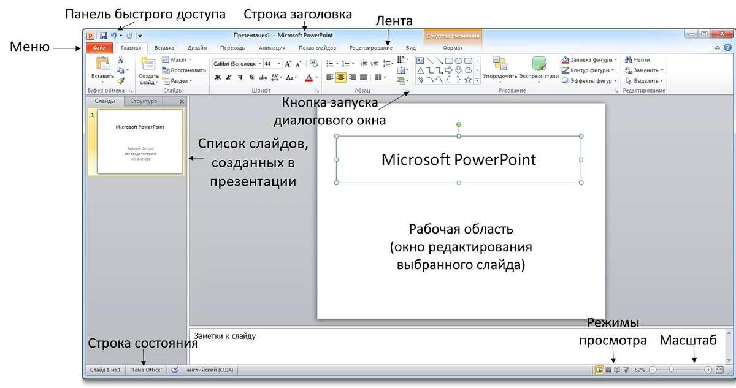Select the triangle shape in shapes gallery

point(421,70)
